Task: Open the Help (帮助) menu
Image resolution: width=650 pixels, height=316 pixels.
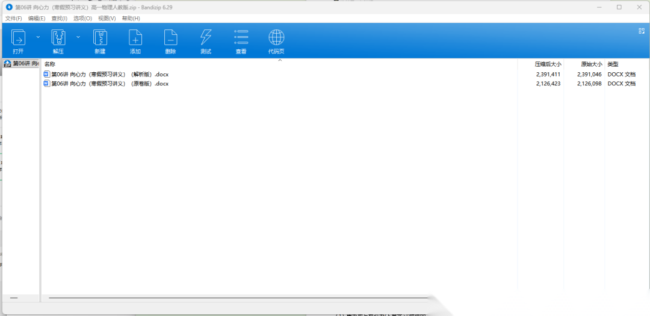Action: point(131,19)
